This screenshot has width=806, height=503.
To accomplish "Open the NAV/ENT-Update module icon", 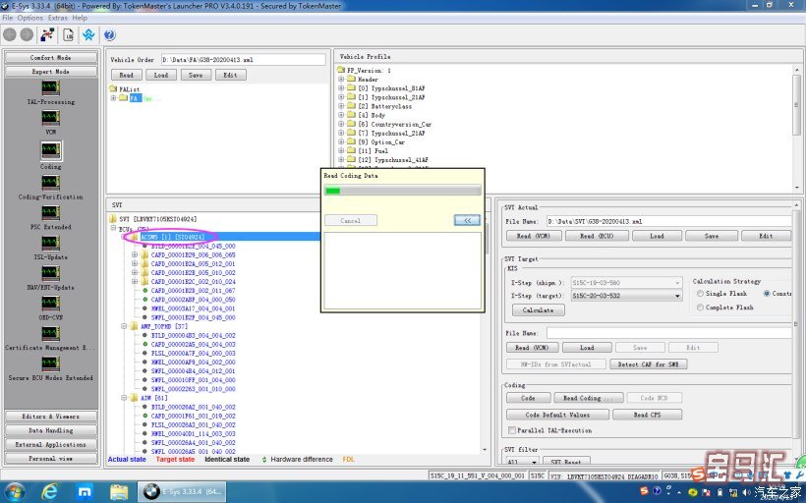I will coord(50,273).
